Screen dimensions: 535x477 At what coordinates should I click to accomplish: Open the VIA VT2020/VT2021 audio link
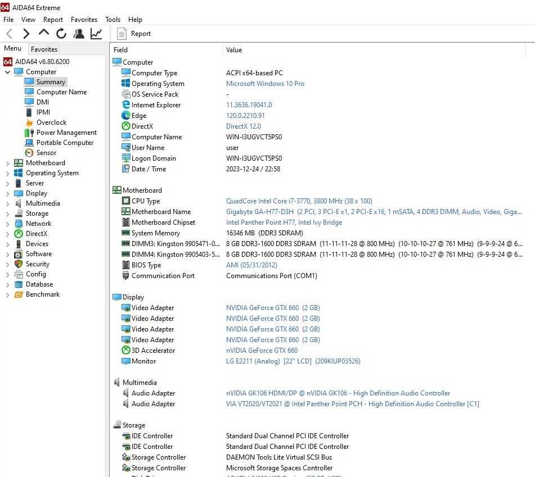click(x=353, y=404)
